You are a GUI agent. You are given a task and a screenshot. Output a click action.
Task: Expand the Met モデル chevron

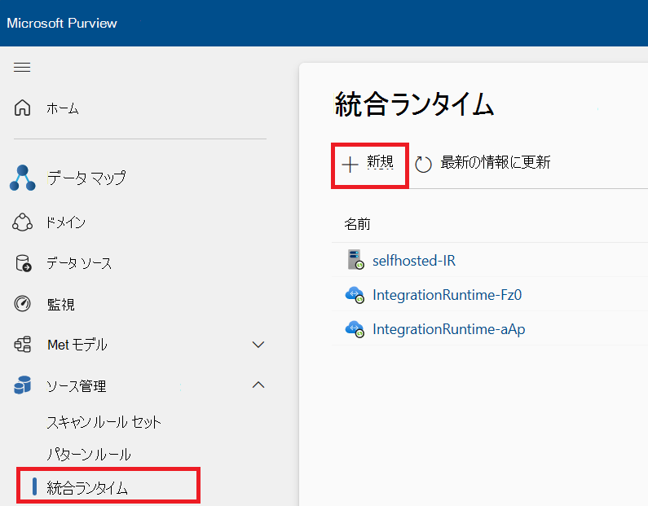tap(258, 344)
